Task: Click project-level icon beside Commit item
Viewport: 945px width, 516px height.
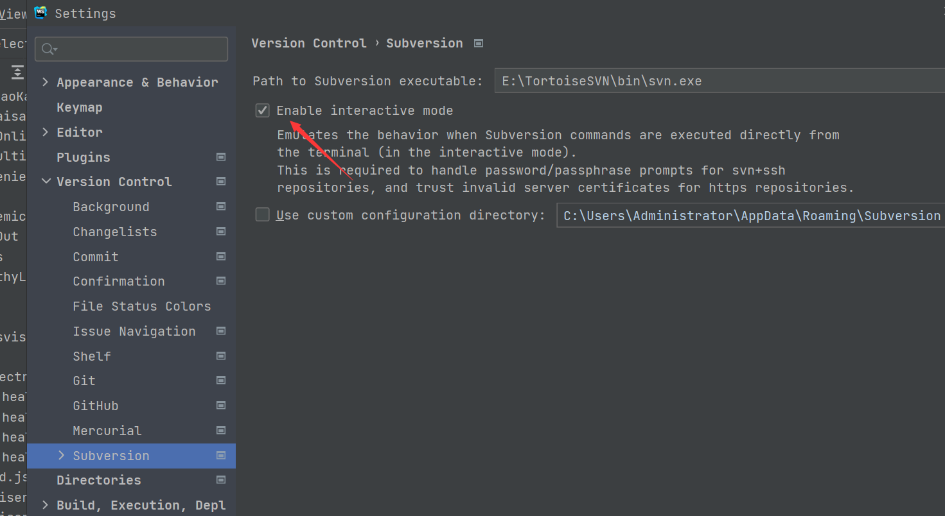Action: tap(221, 256)
